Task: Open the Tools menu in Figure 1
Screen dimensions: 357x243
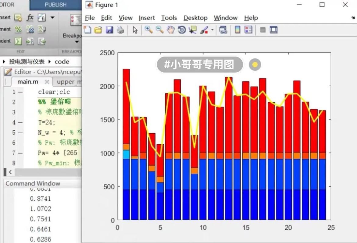Action: (x=169, y=18)
